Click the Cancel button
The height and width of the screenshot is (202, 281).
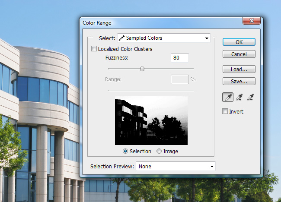pos(239,54)
